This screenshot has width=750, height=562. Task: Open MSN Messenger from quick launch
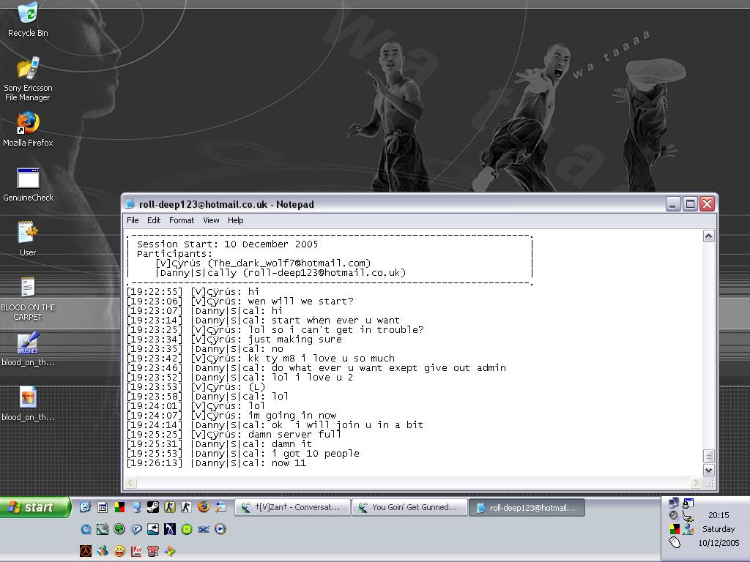tap(103, 551)
